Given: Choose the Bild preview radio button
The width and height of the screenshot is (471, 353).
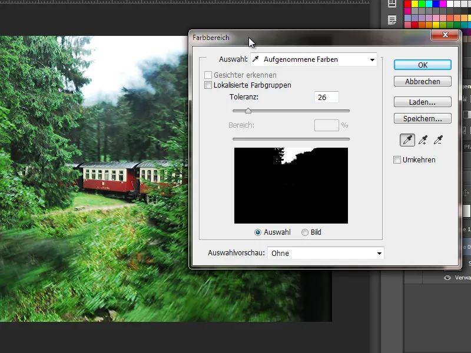Looking at the screenshot, I should [x=305, y=232].
